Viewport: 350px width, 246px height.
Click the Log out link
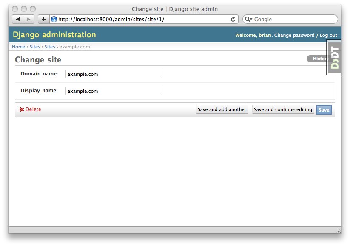click(328, 35)
